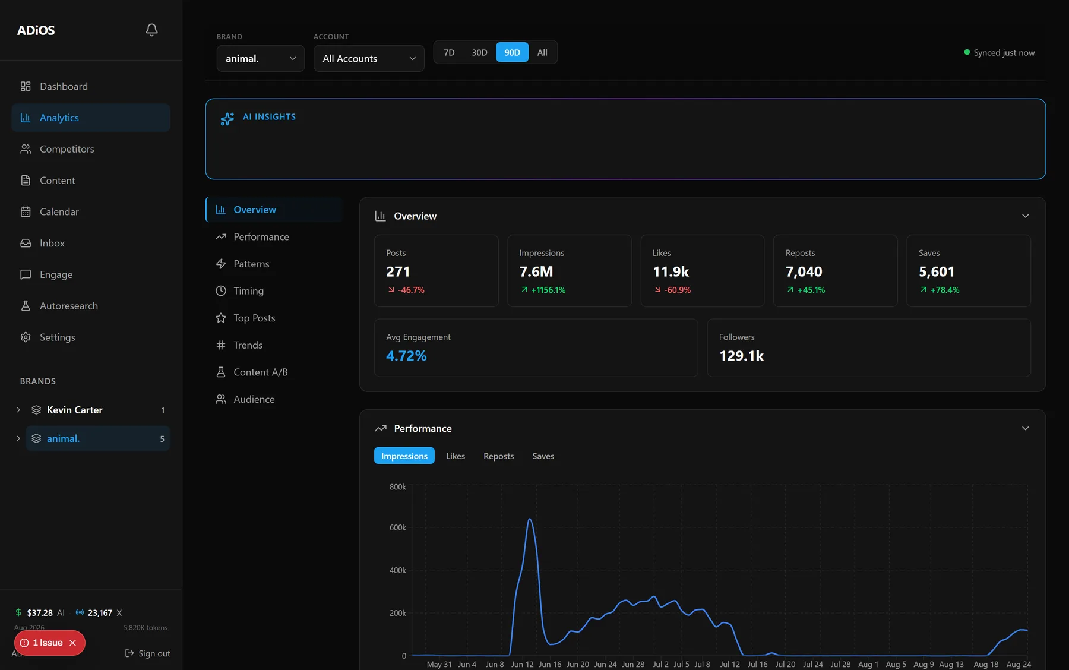
Task: Collapse the Performance card chevron
Action: (1025, 428)
